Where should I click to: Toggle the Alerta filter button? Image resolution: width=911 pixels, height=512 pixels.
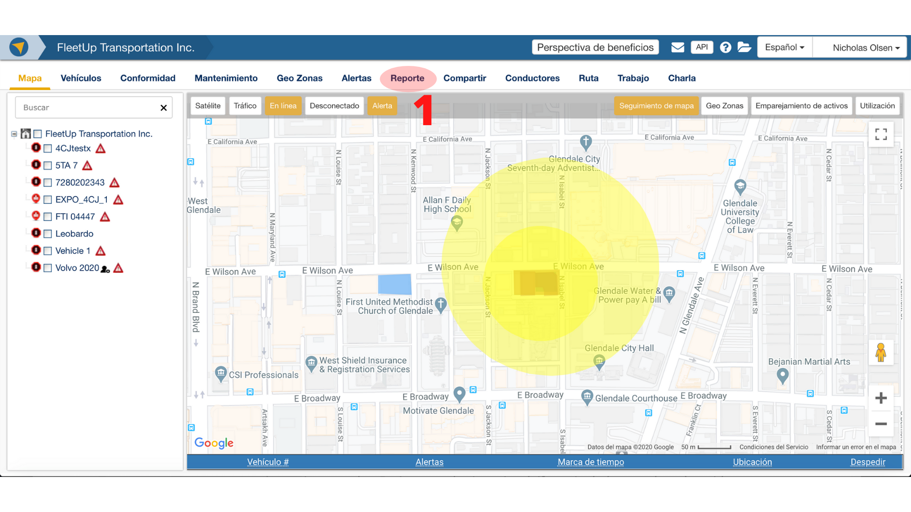(382, 106)
